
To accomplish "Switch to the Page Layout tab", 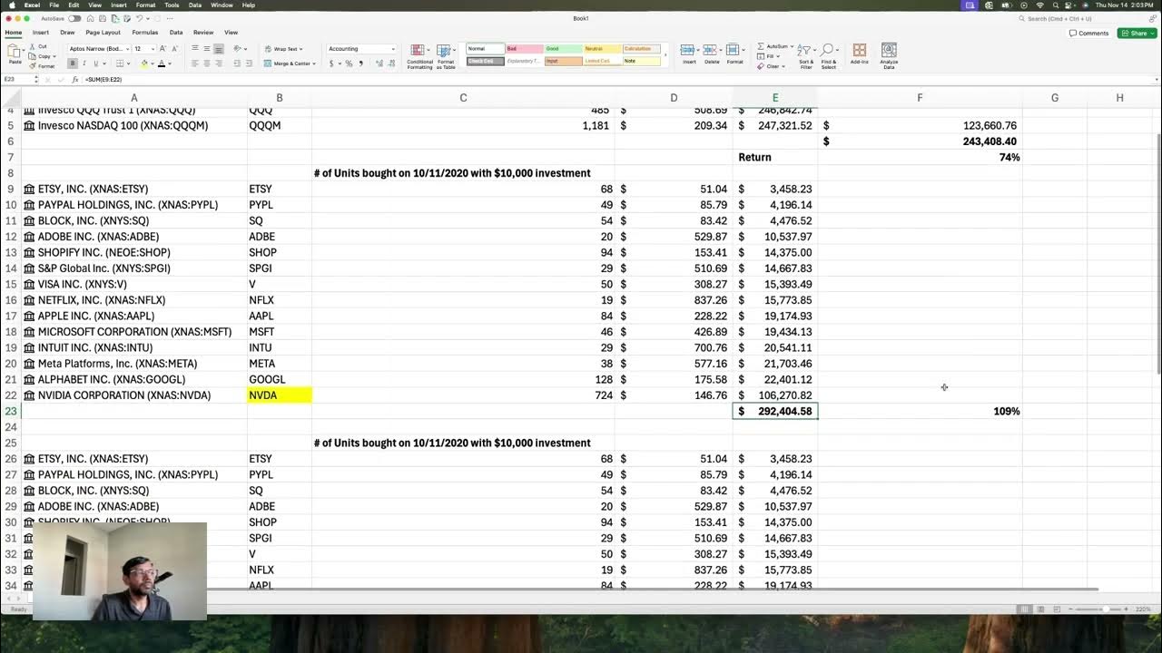I will coord(103,33).
